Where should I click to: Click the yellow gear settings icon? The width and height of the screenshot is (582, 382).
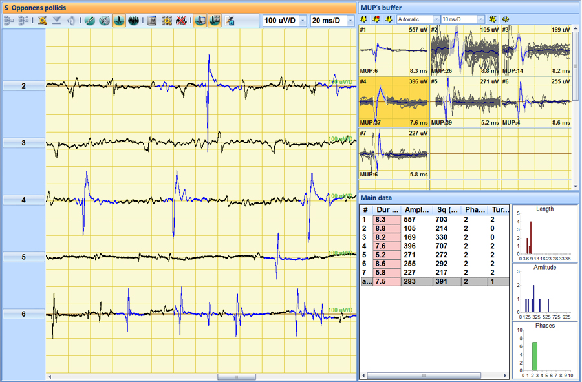pos(167,21)
